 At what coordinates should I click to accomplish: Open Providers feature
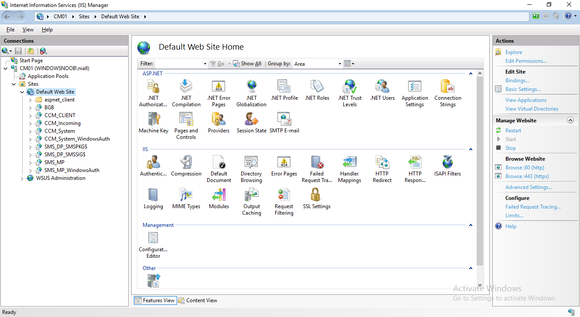point(219,123)
